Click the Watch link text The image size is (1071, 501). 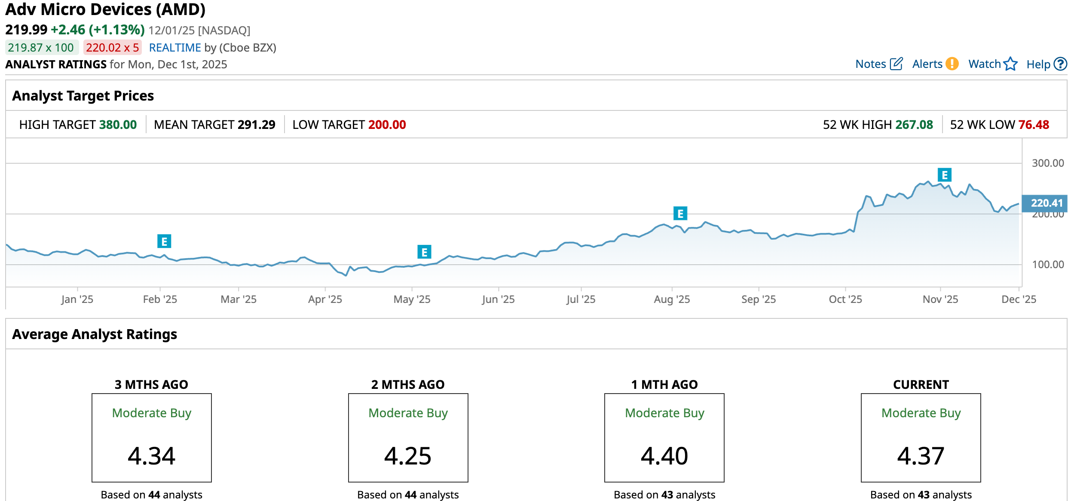click(x=984, y=64)
